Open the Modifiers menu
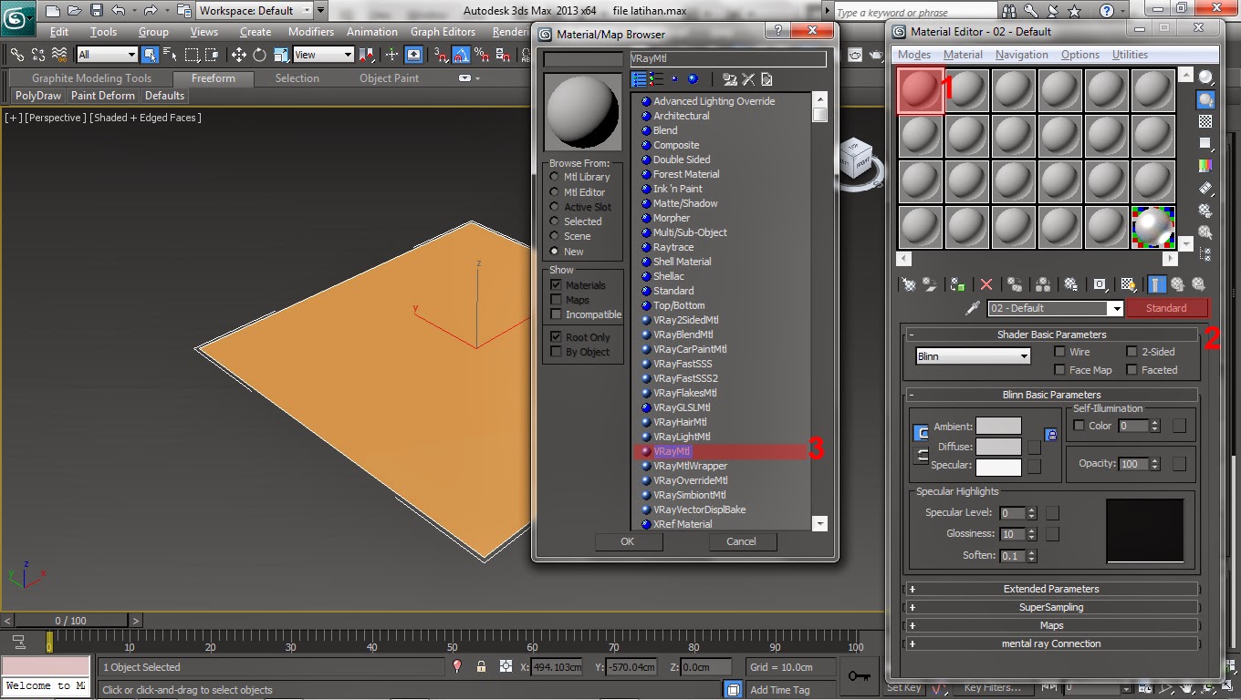 click(x=311, y=32)
